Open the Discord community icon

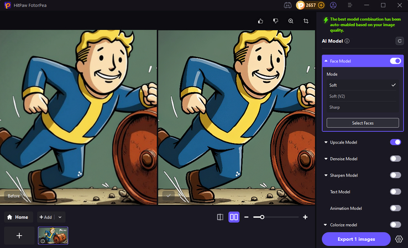286,5
